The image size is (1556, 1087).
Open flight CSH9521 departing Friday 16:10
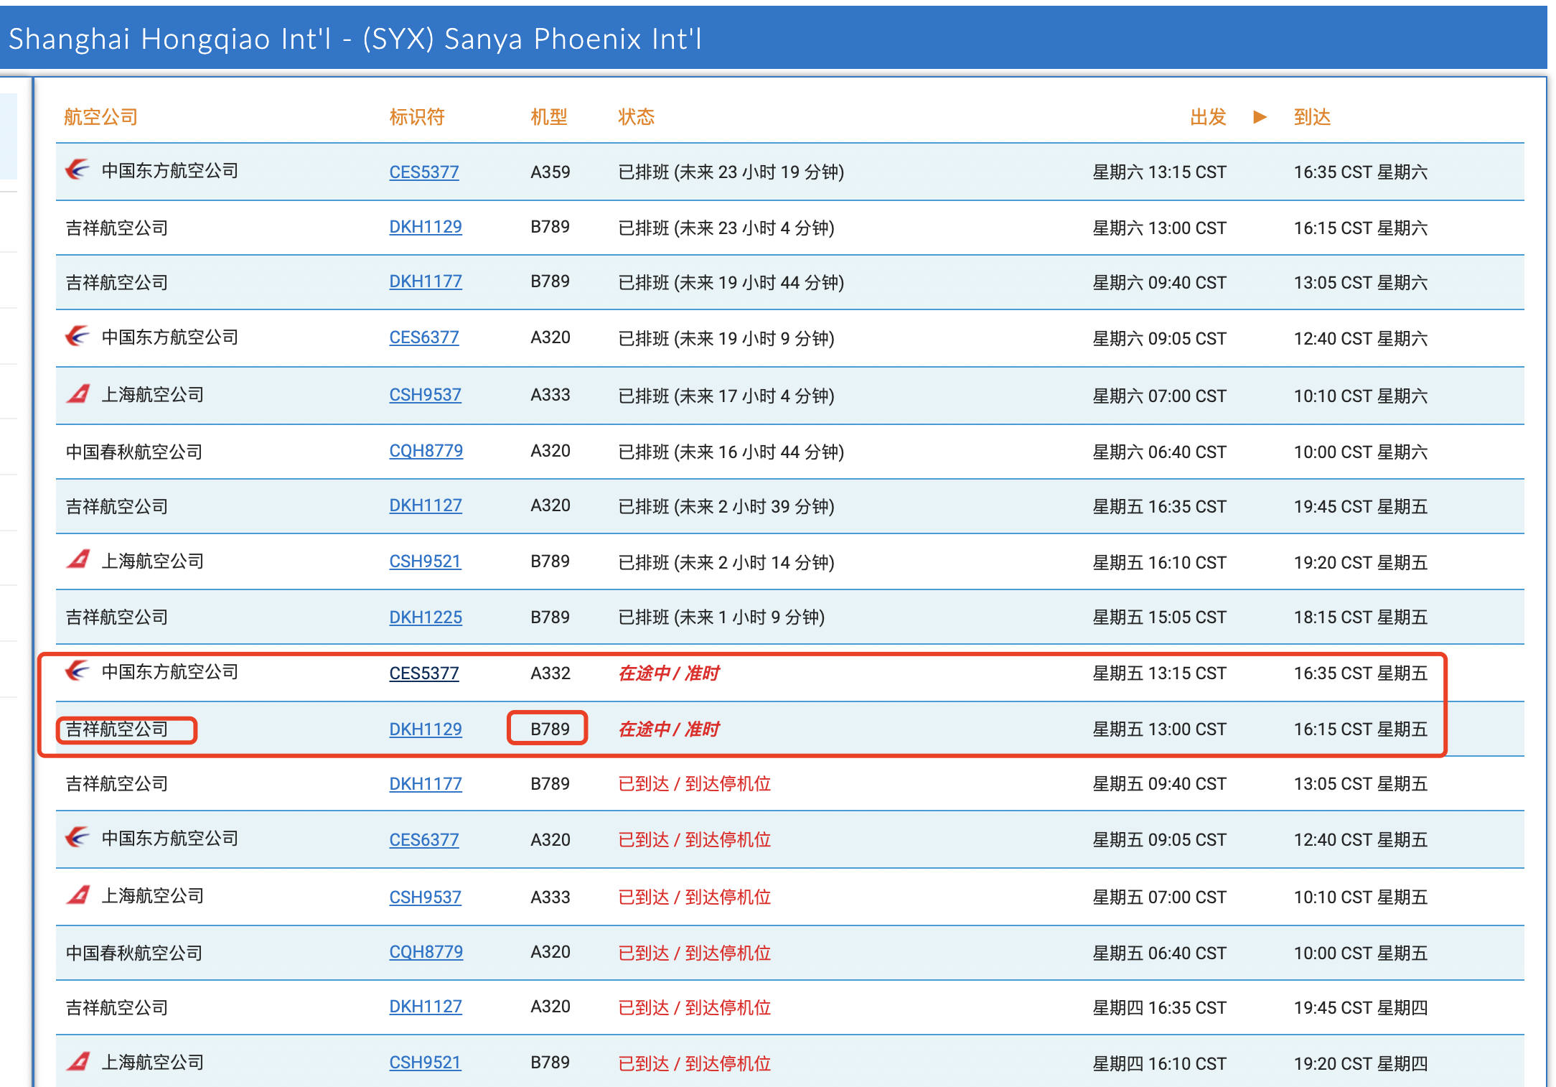pos(425,561)
